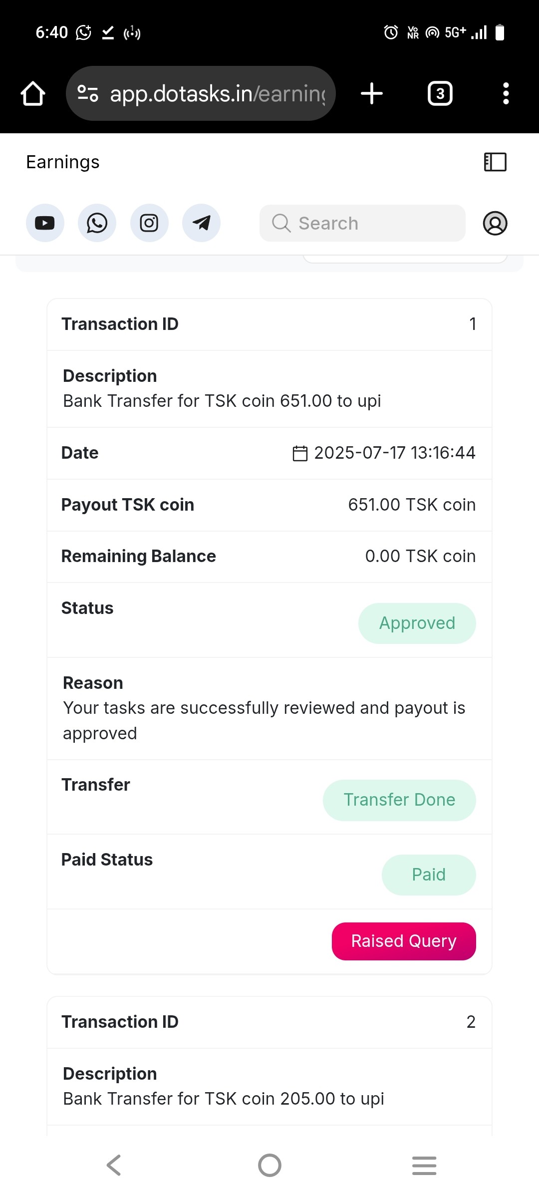
Task: Tap the Transfer Done badge
Action: pos(399,800)
